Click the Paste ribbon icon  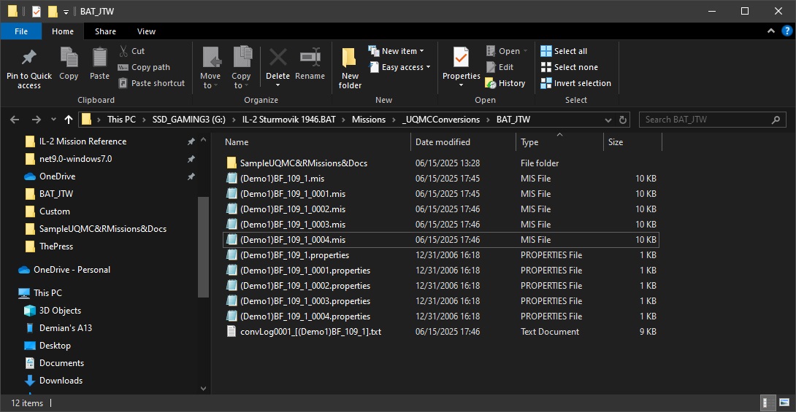point(99,58)
